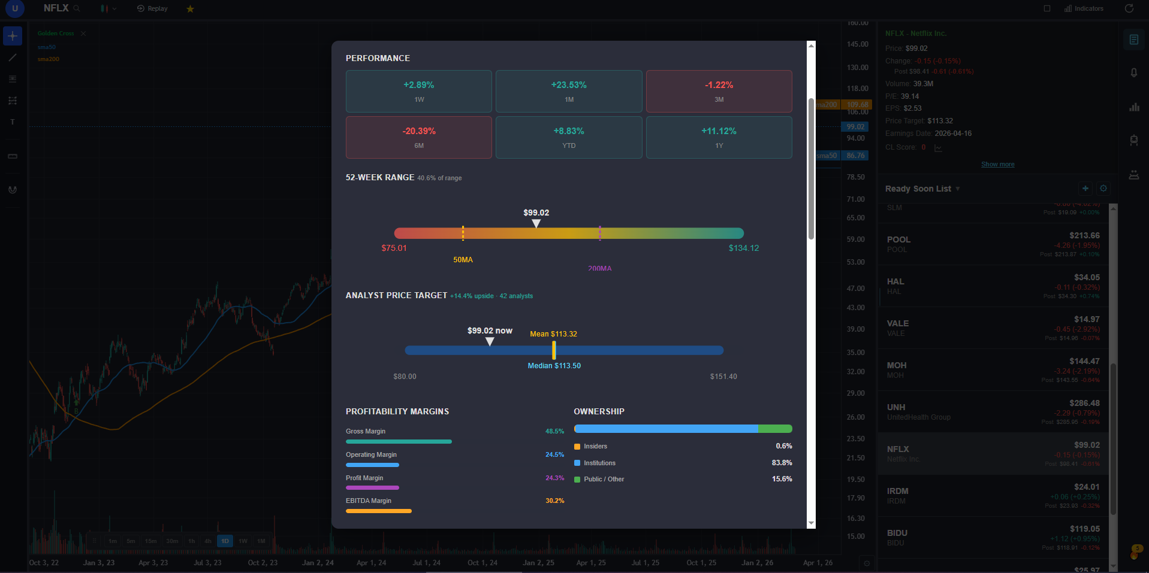Expand the Ready Soon List dropdown
The height and width of the screenshot is (573, 1149).
tap(958, 188)
